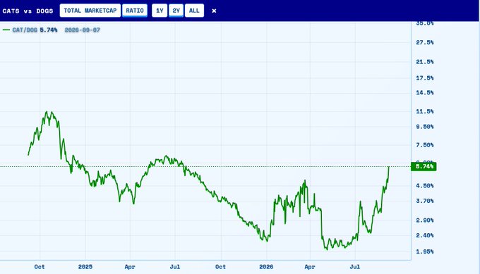Viewport: 480px width, 274px height.
Task: Set chart range to 1Y
Action: [160, 11]
